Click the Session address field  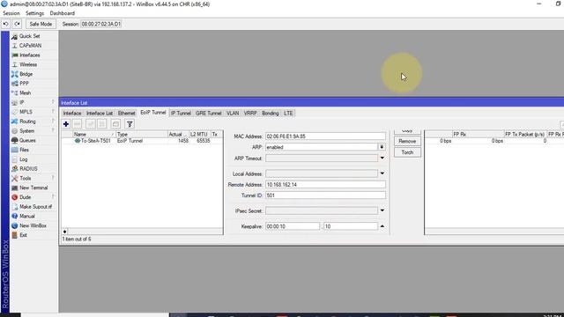(x=101, y=24)
